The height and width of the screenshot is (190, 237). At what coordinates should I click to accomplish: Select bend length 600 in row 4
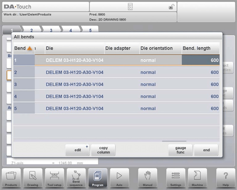(x=201, y=96)
